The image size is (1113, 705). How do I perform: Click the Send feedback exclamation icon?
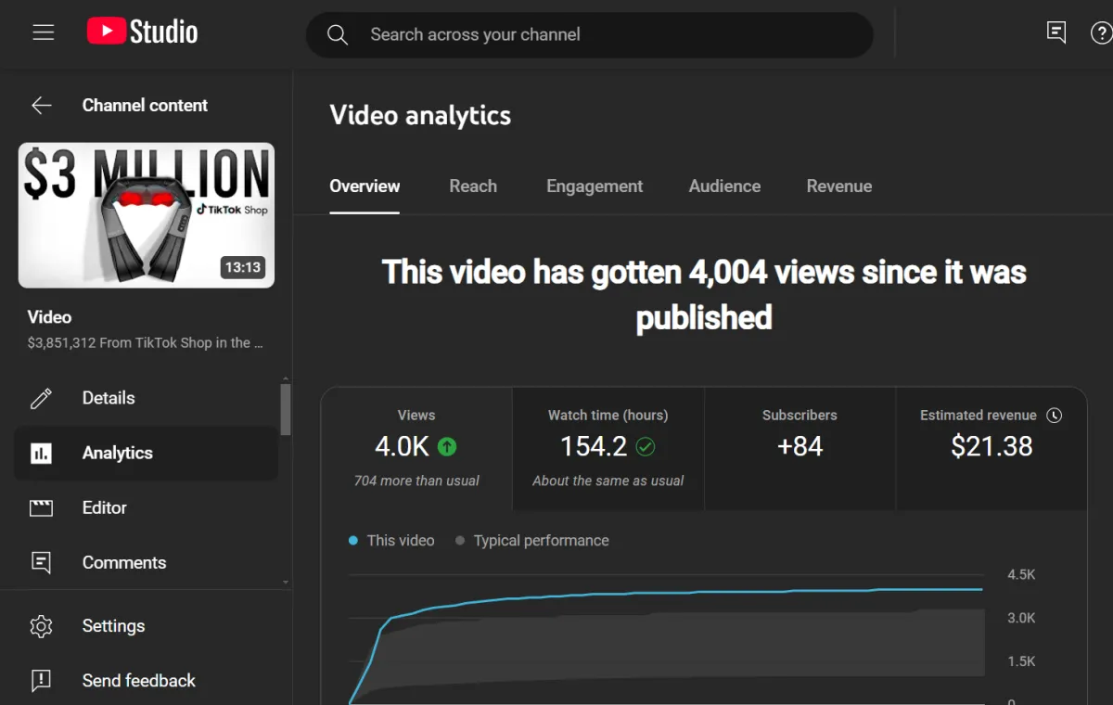coord(41,681)
